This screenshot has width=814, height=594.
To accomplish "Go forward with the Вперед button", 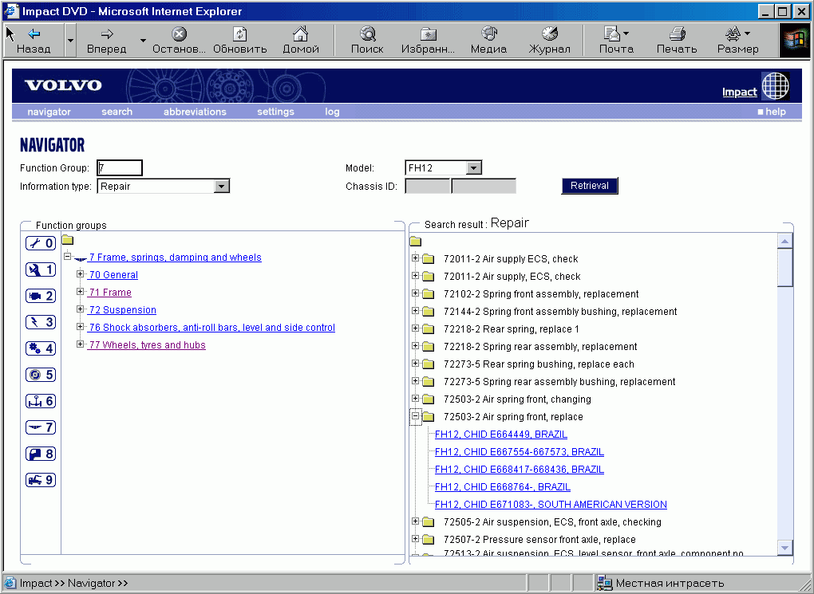I will point(106,41).
